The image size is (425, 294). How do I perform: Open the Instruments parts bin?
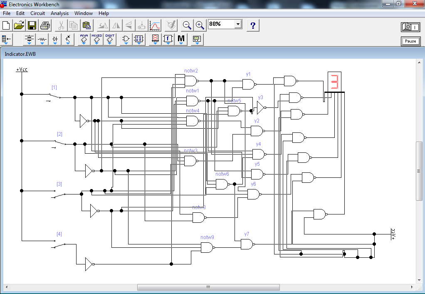pos(197,40)
